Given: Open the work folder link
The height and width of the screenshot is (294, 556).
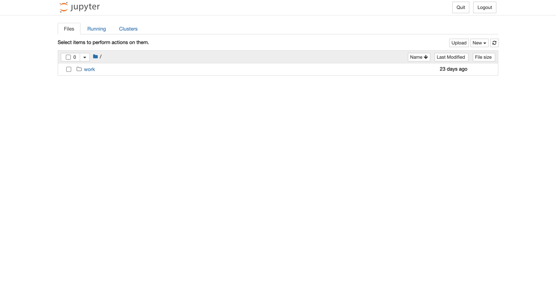Looking at the screenshot, I should [x=89, y=69].
